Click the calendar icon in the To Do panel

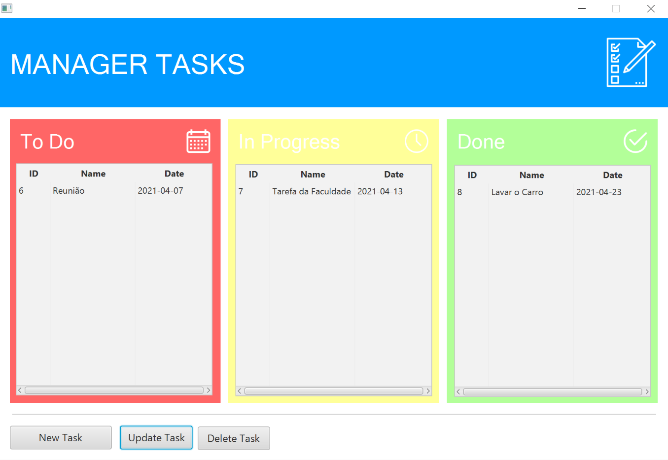tap(198, 141)
